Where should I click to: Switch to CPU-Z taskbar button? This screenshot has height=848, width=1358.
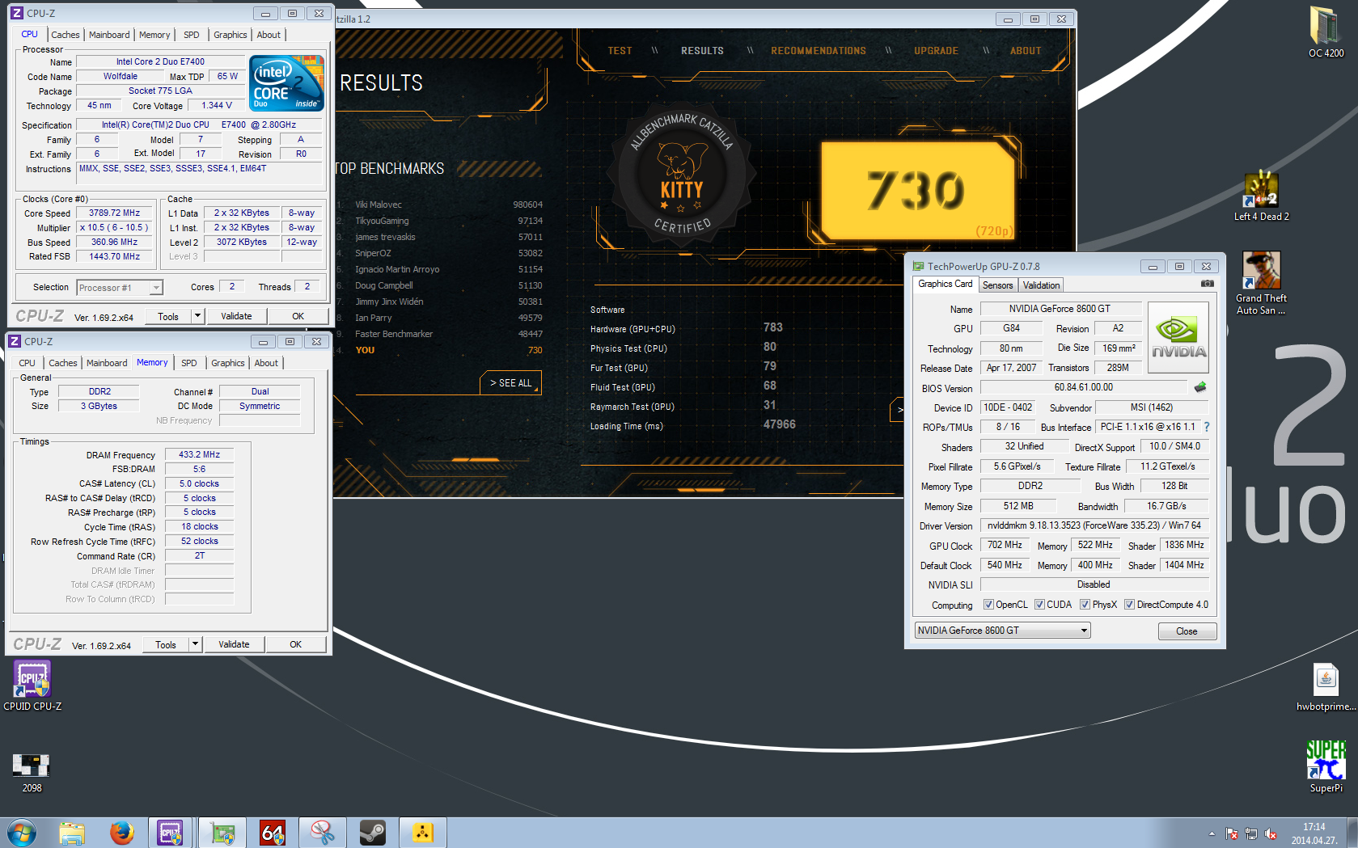171,833
